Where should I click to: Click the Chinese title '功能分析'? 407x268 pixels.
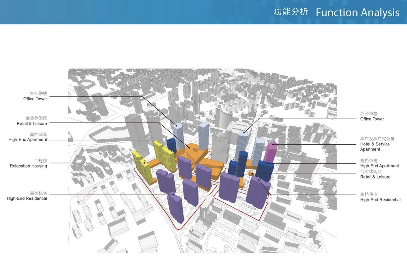point(291,12)
